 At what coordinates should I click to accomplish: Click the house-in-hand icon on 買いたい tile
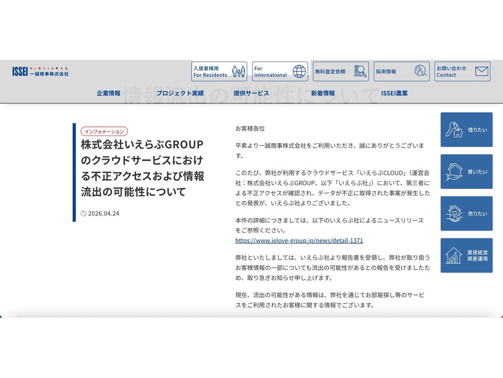click(x=454, y=171)
